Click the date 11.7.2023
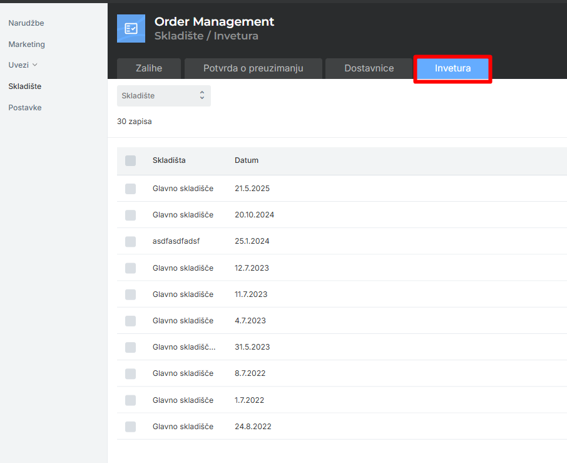Image resolution: width=567 pixels, height=463 pixels. (x=251, y=294)
